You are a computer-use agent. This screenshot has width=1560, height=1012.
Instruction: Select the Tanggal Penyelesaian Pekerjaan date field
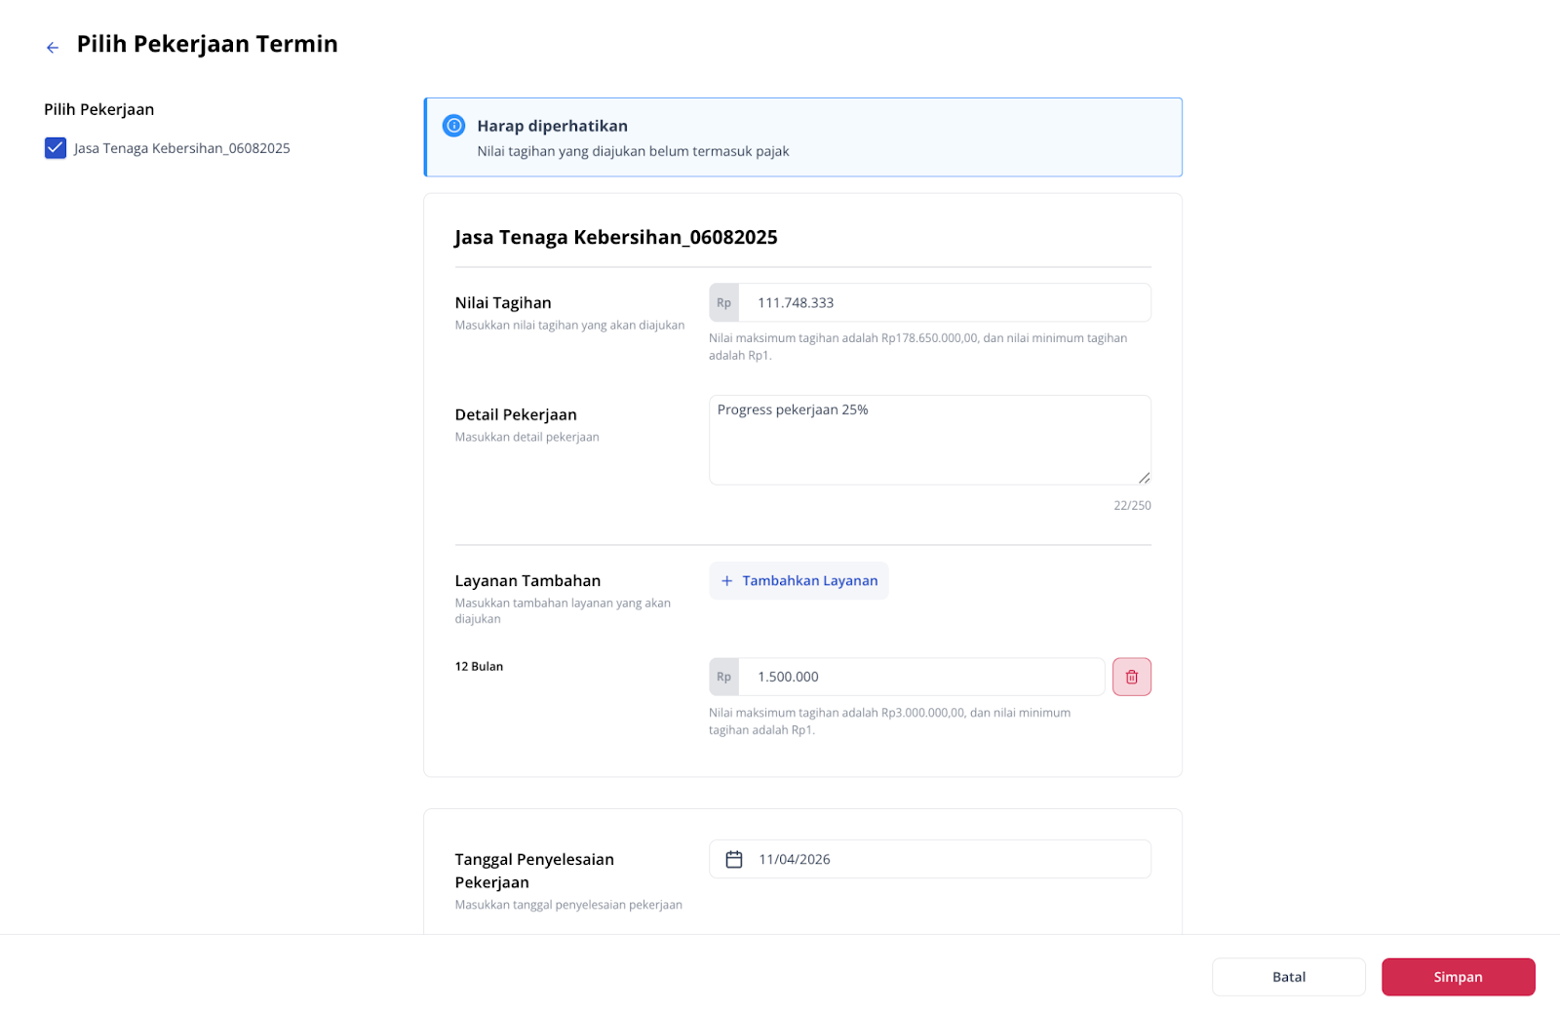[x=930, y=859]
